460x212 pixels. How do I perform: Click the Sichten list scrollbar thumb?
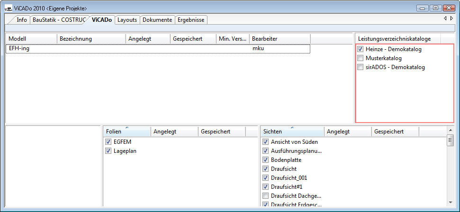[451, 141]
